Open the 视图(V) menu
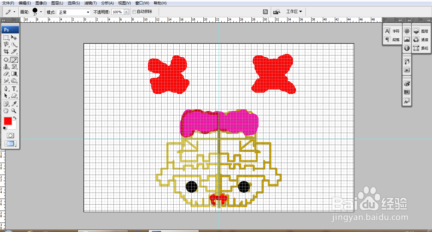The image size is (432, 232). coord(124,3)
